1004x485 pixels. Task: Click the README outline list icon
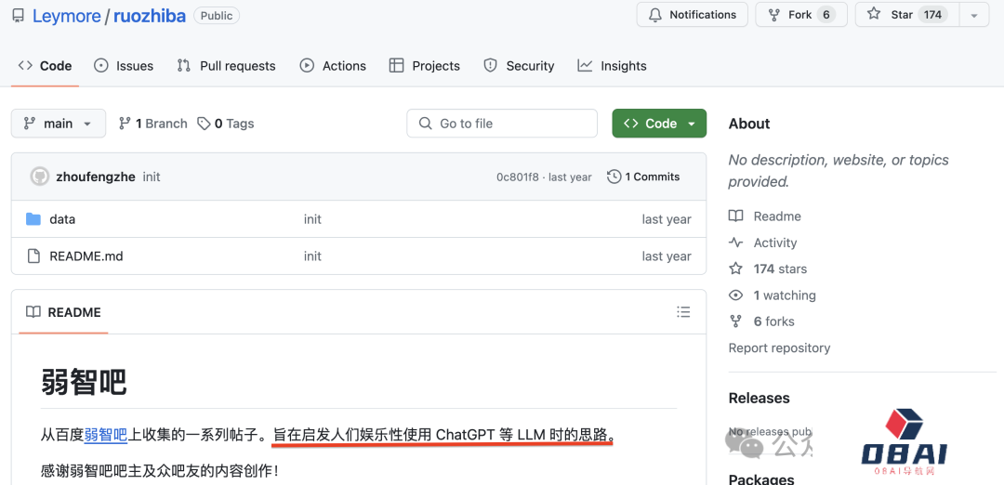[684, 312]
